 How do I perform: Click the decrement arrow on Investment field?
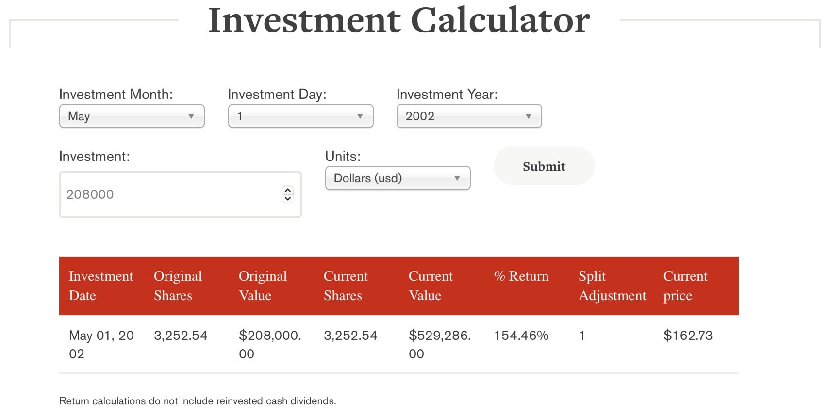(x=288, y=198)
